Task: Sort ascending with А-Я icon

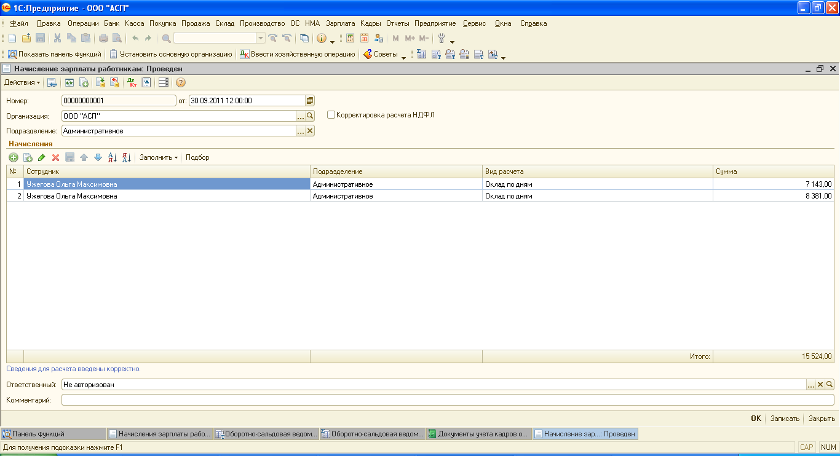Action: coord(112,157)
